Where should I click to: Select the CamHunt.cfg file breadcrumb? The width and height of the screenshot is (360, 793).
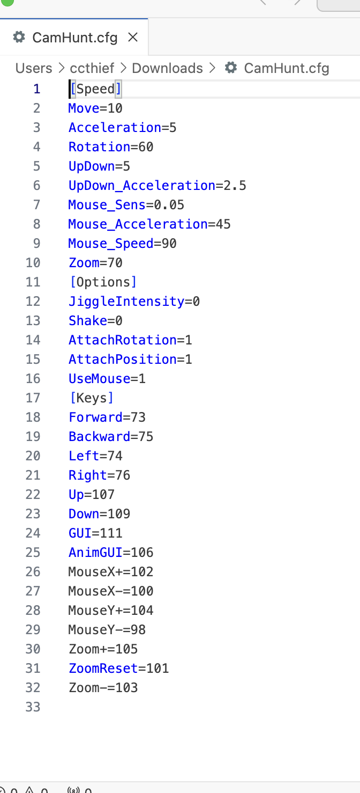(286, 68)
